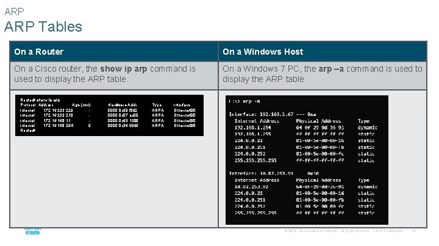Click the bold 'show ip arp' command text

pos(123,69)
